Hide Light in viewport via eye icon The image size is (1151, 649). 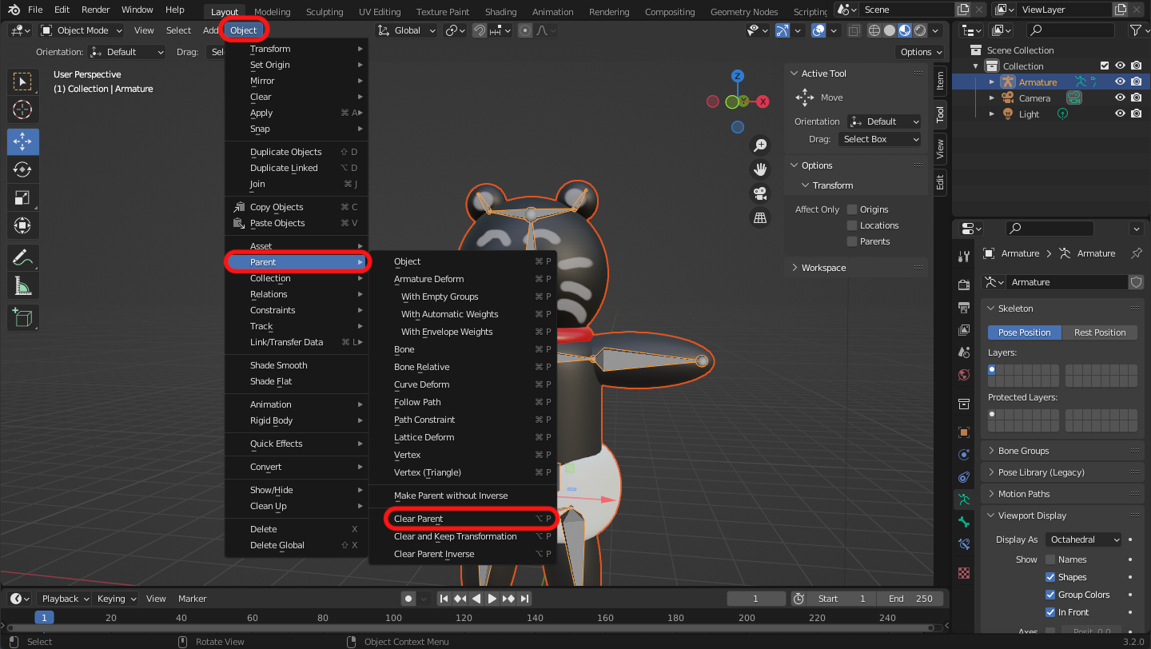click(x=1121, y=113)
